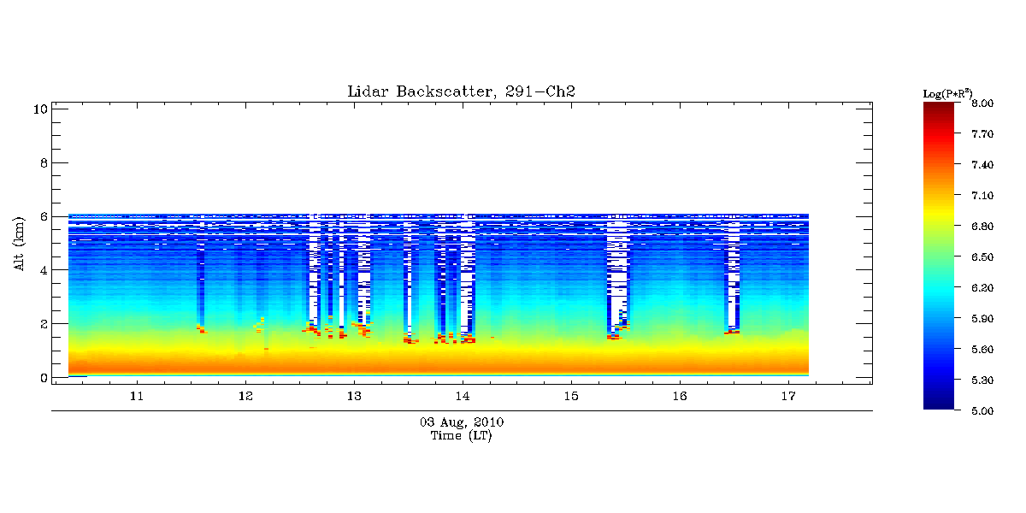Screen dimensions: 1026x513
Task: Click the colorbar value 7.10
Action: (x=982, y=196)
